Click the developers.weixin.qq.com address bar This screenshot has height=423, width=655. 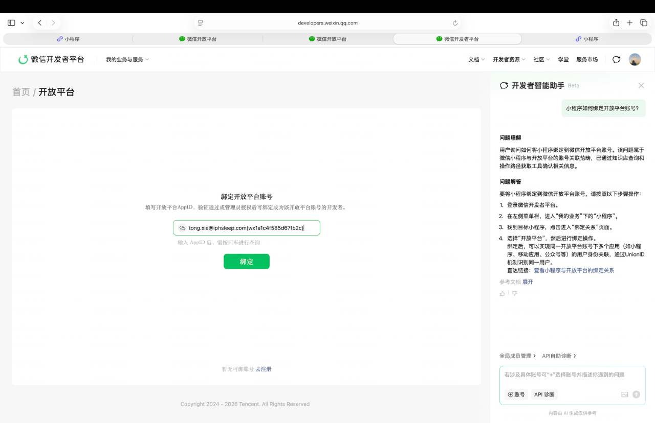327,23
